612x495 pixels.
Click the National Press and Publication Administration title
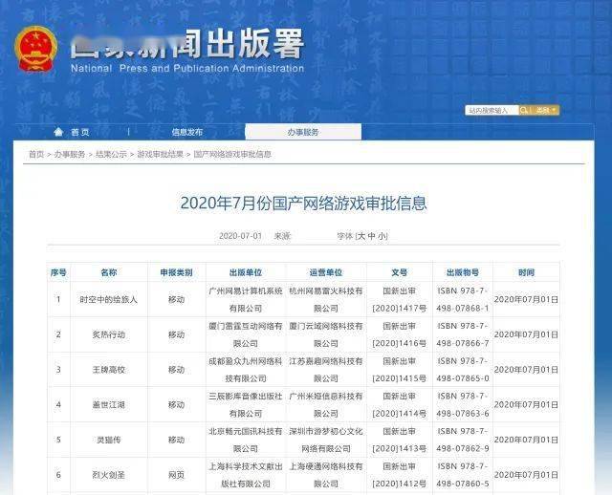pos(187,68)
